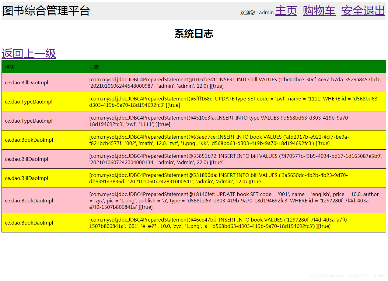Click module cell beside the @102cbe41 log
Screen dimensions: 388x281
(x=44, y=83)
